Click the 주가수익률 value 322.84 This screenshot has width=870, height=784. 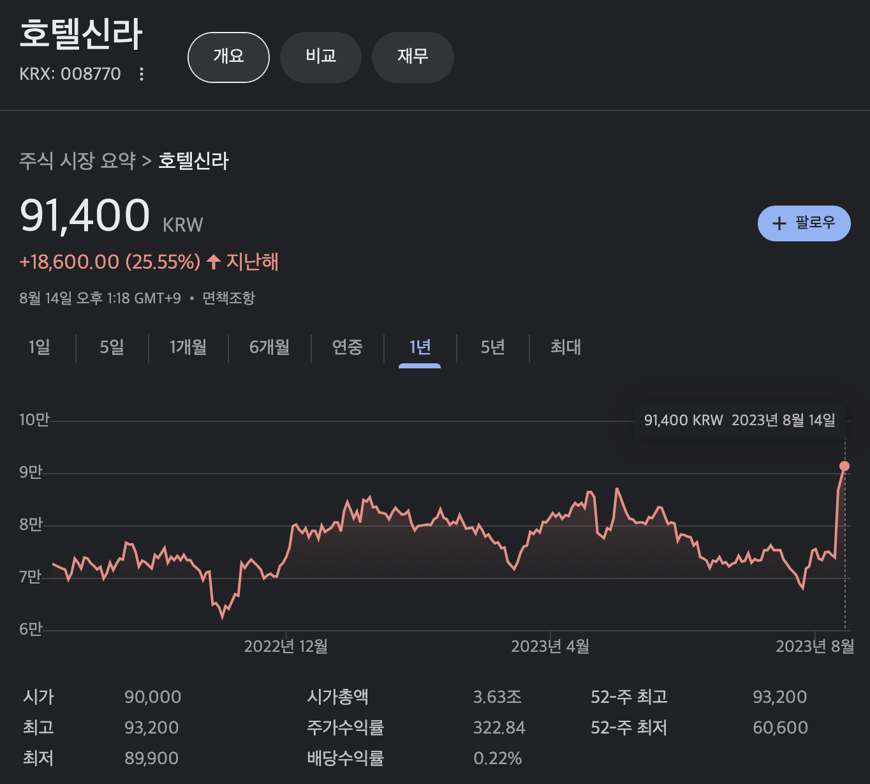pos(499,727)
